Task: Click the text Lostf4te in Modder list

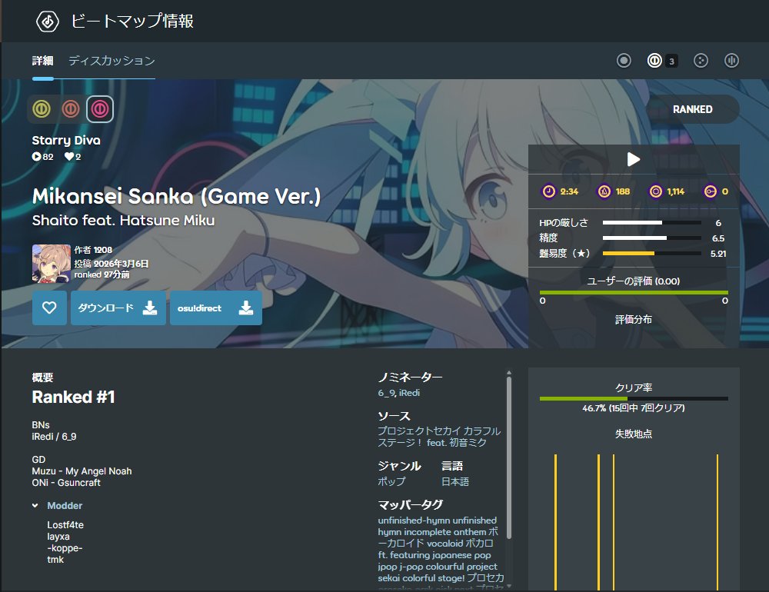Action: pos(65,525)
